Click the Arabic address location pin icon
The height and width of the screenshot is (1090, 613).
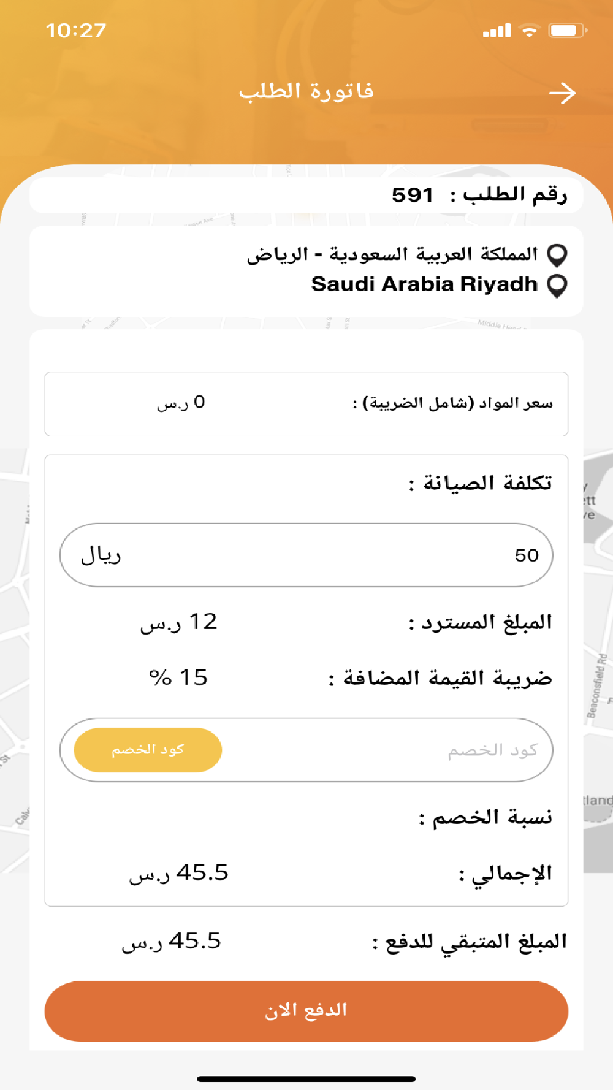[557, 255]
